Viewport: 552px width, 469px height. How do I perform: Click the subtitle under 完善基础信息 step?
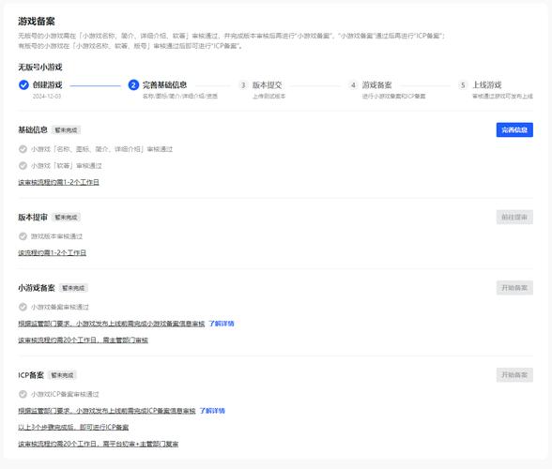(x=180, y=96)
